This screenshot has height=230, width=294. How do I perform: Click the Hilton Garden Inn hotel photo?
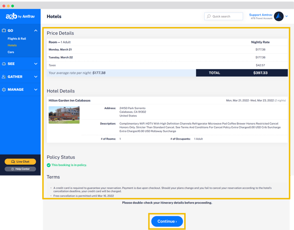[64, 115]
